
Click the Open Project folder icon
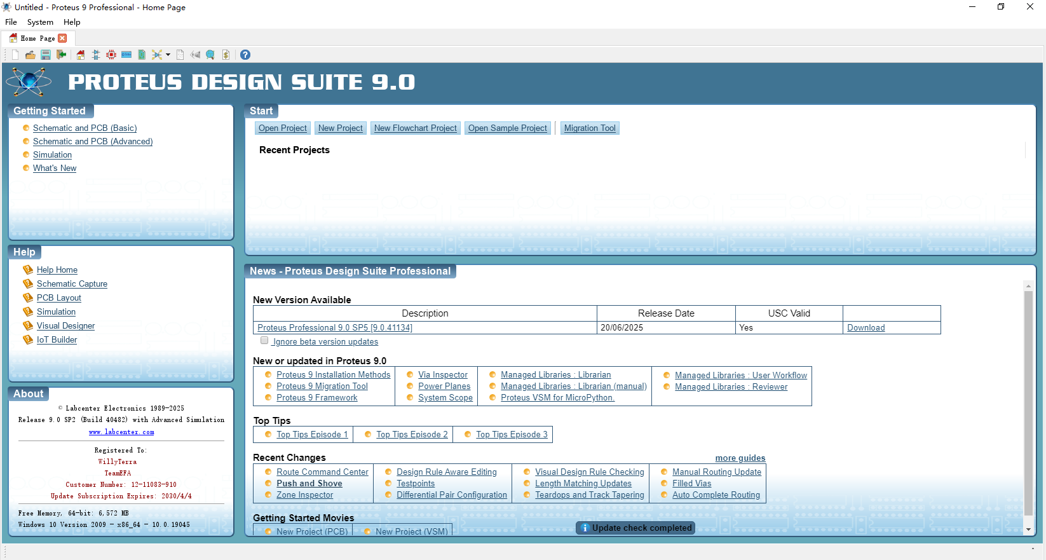click(x=30, y=55)
